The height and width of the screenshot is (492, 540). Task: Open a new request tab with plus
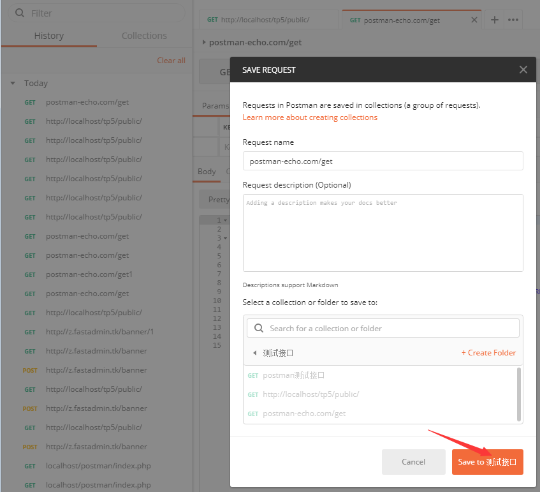pos(495,20)
